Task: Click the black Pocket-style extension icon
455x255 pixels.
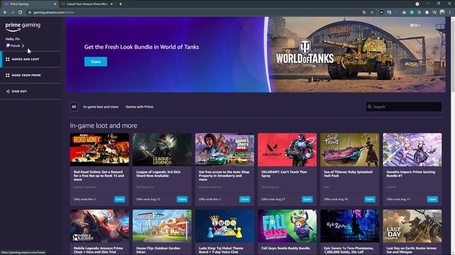Action: point(382,13)
